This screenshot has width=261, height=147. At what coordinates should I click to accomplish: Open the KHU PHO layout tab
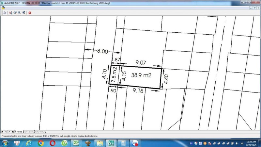(39, 131)
